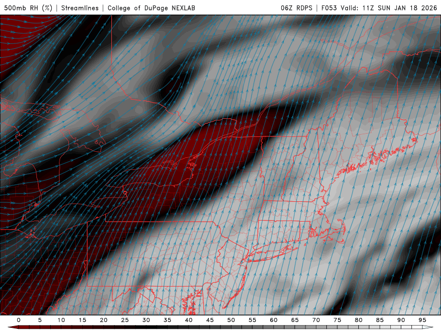Click the color scale label "40"
This screenshot has height=330, width=441.
coord(189,320)
